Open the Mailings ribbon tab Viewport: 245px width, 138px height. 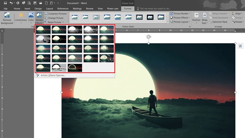(x=77, y=9)
